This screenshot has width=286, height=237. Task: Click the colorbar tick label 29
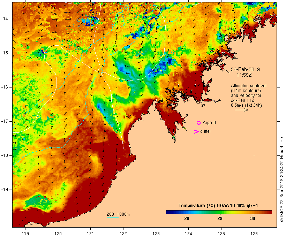point(220,219)
